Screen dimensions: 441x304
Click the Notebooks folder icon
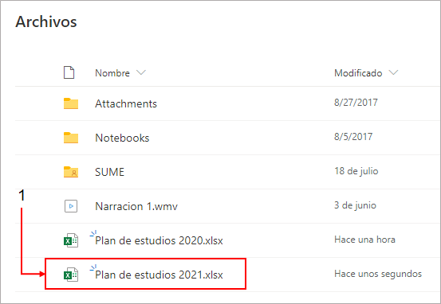[x=71, y=138]
